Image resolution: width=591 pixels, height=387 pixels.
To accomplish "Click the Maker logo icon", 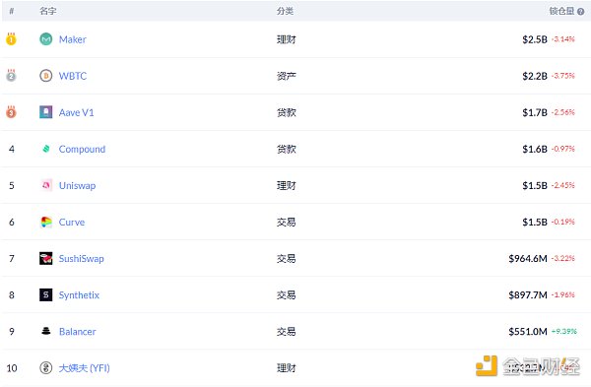I will (46, 39).
